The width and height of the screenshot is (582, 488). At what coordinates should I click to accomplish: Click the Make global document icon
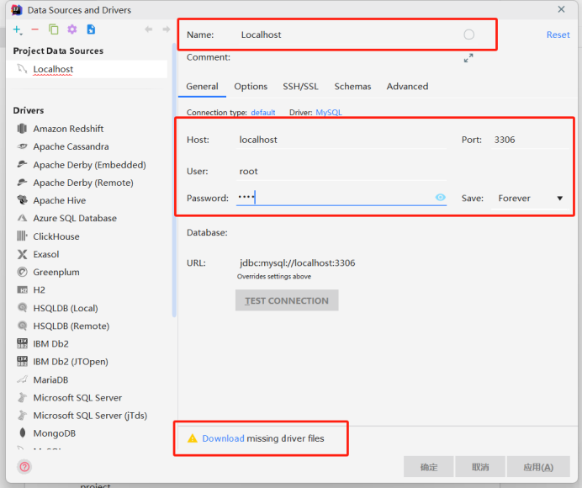click(91, 29)
